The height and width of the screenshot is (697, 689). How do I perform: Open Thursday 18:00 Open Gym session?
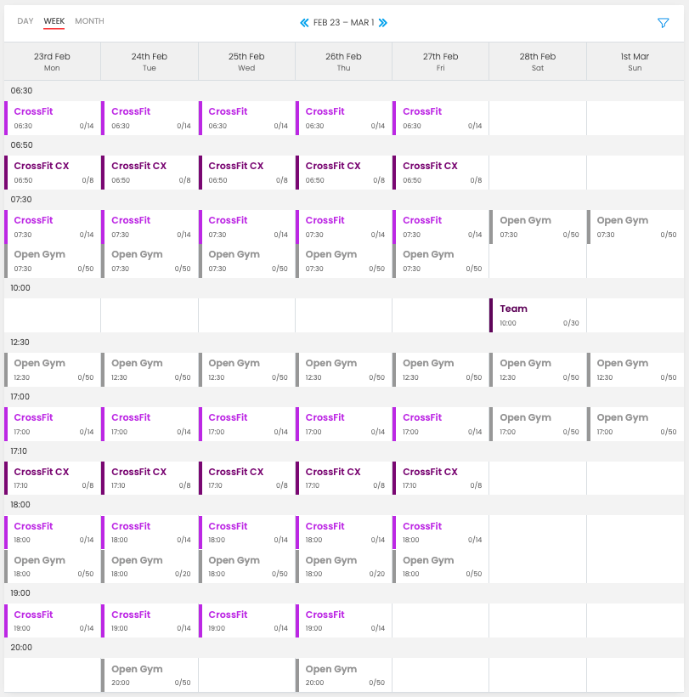tap(343, 567)
